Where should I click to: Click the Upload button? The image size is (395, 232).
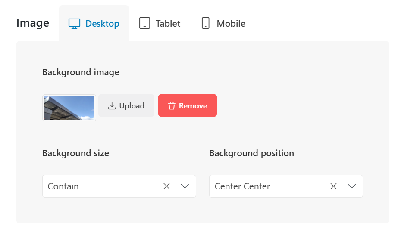[126, 105]
